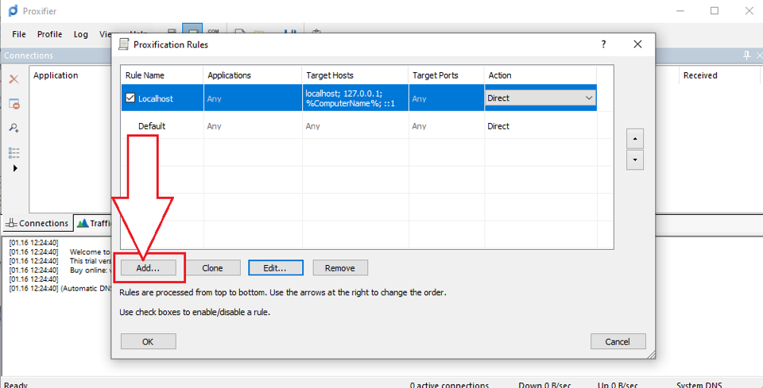Click the Any applications cell of Localhost rule
The image size is (763, 388).
tap(253, 98)
